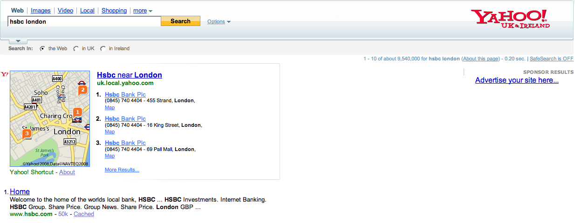Expand the 'more' search categories dropdown
Viewport: 575px width, 223px height.
click(x=143, y=11)
